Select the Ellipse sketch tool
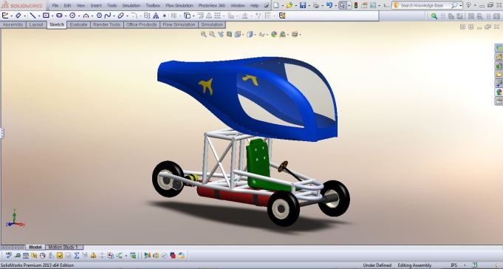 pos(120,16)
